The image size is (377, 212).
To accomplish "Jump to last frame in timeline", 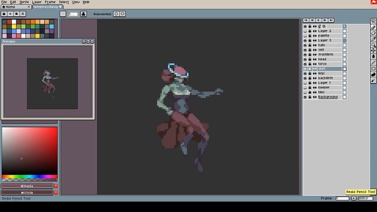I will pyautogui.click(x=331, y=21).
